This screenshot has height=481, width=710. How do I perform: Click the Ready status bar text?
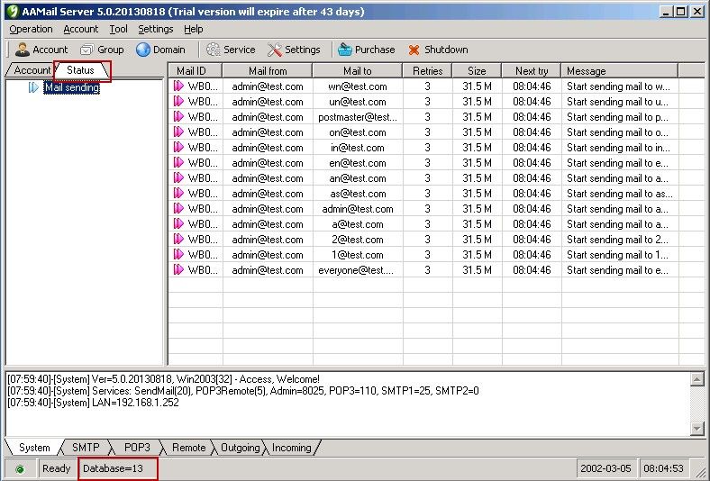pos(56,468)
